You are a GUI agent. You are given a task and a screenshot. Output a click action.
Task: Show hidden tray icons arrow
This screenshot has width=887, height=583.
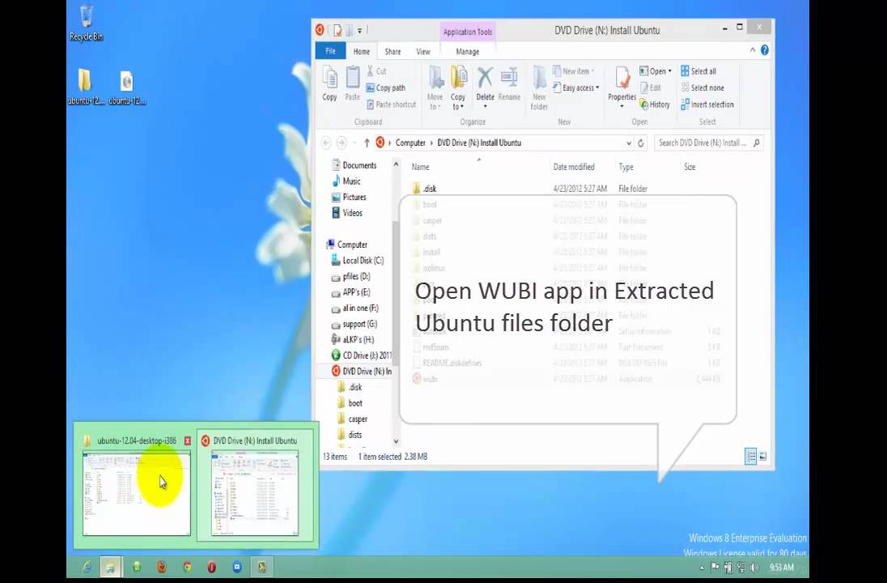coord(702,567)
